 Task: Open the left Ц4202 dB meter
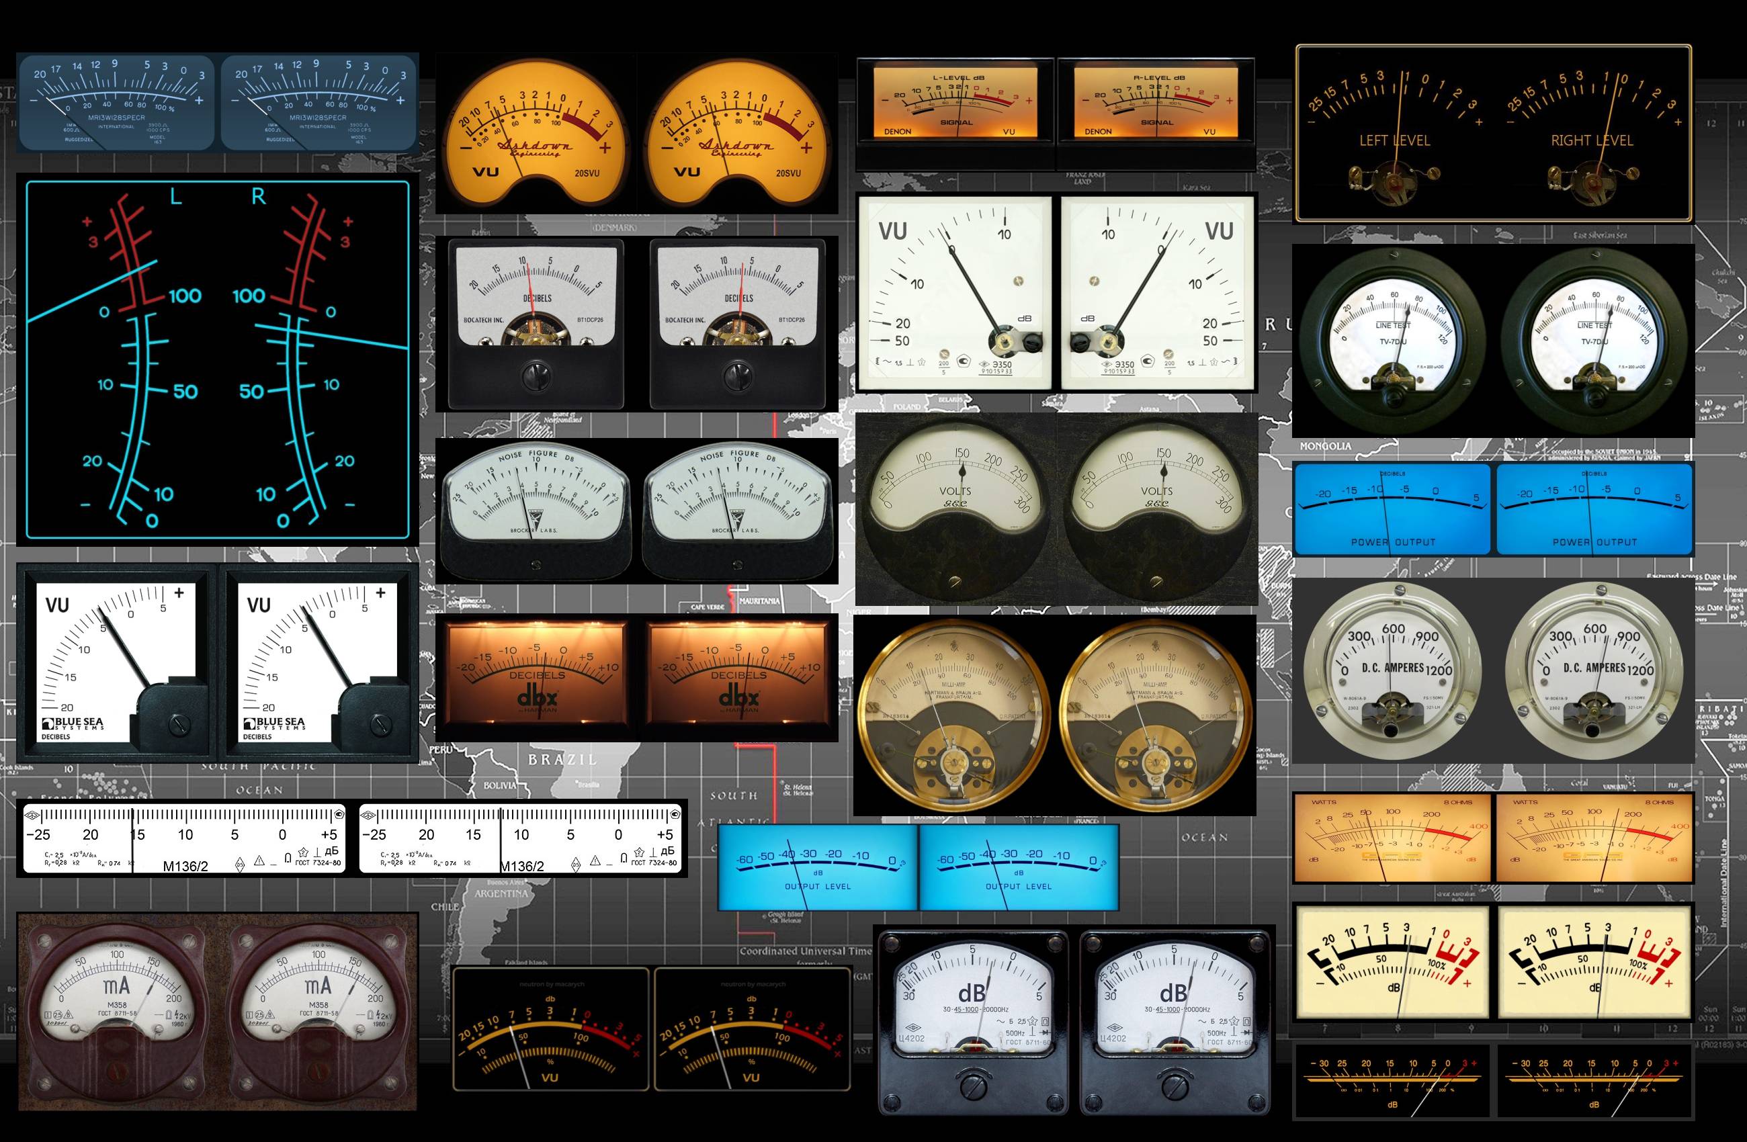972,1023
